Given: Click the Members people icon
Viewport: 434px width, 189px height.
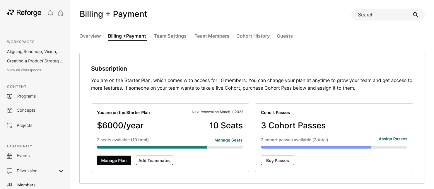Looking at the screenshot, I should [10, 185].
